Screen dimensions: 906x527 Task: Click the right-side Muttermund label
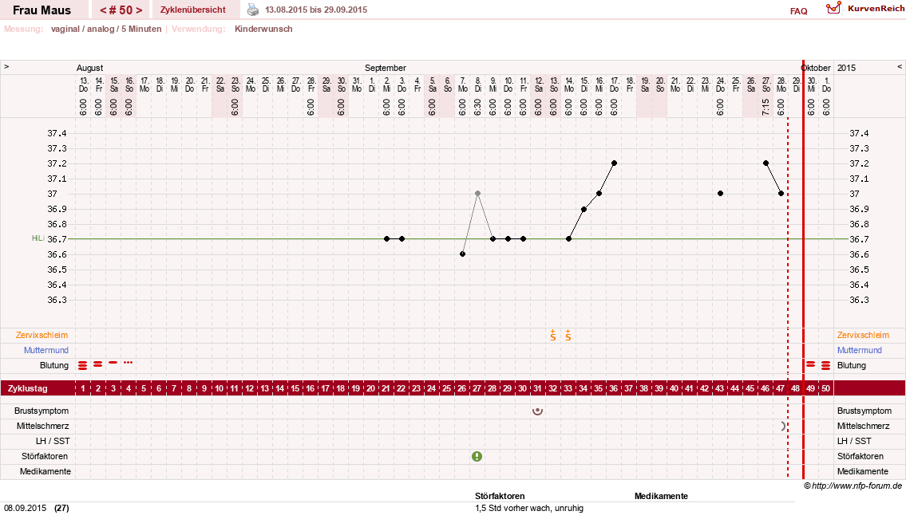point(859,350)
